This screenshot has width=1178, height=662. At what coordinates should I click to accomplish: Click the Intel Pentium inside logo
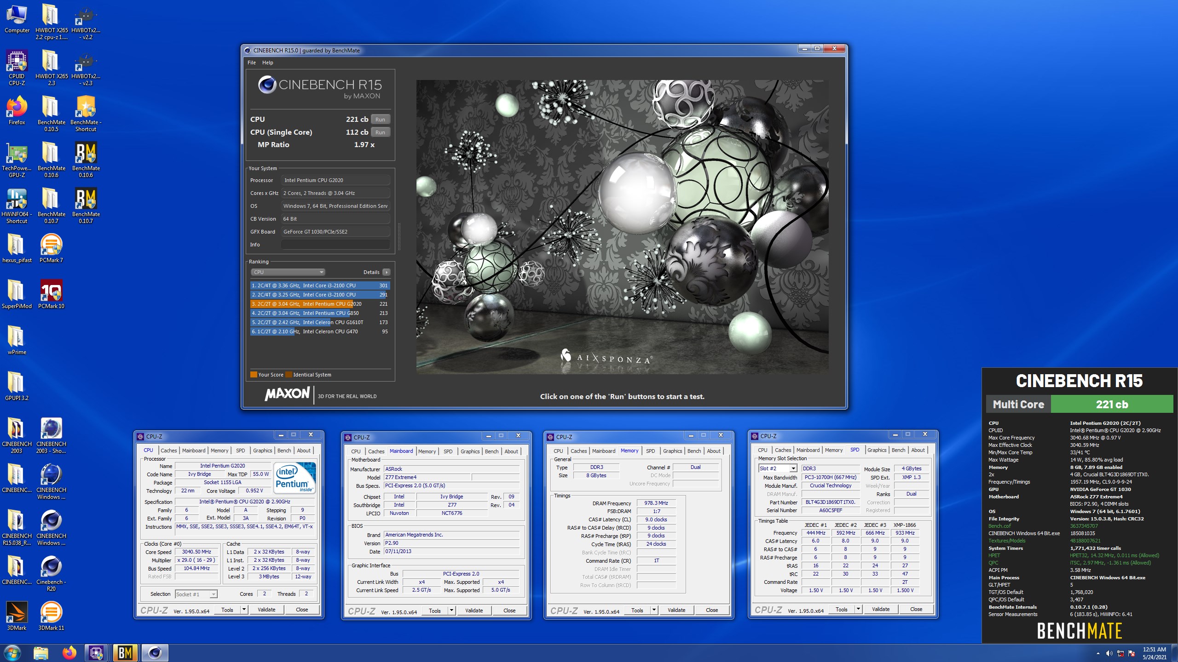pos(294,478)
